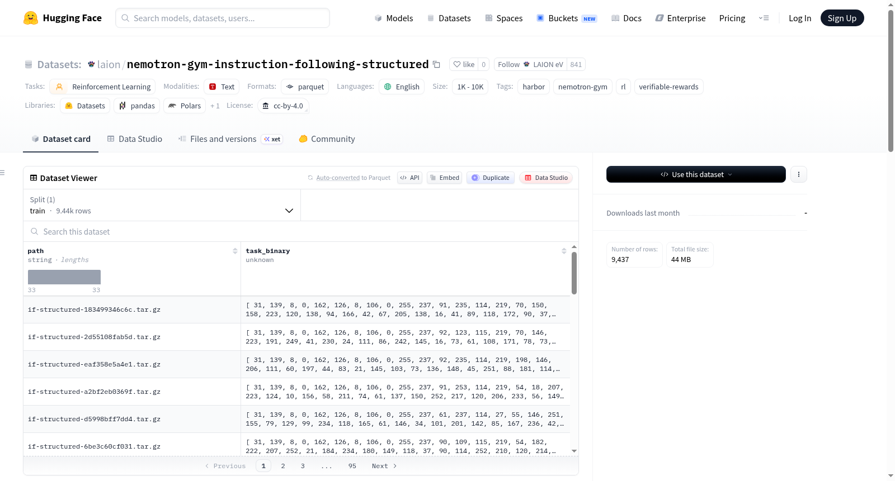Select the Datasets library tag
Screen dimensions: 895x481
click(85, 106)
